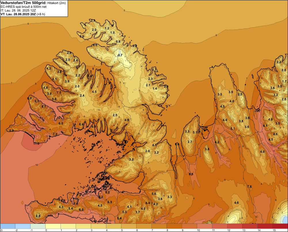This screenshot has height=232, width=288.
Task: Click the legend label 0
Action: point(46,230)
